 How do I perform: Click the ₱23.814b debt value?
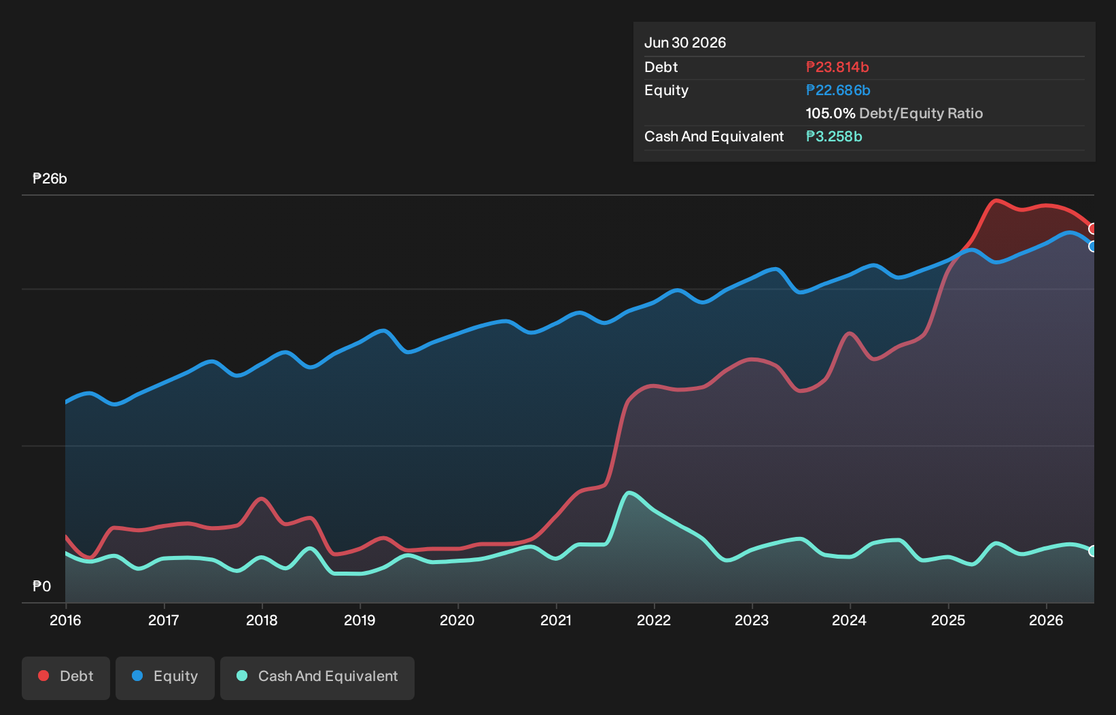[837, 67]
